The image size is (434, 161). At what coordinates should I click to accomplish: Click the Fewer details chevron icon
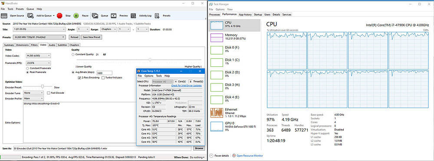211,155
